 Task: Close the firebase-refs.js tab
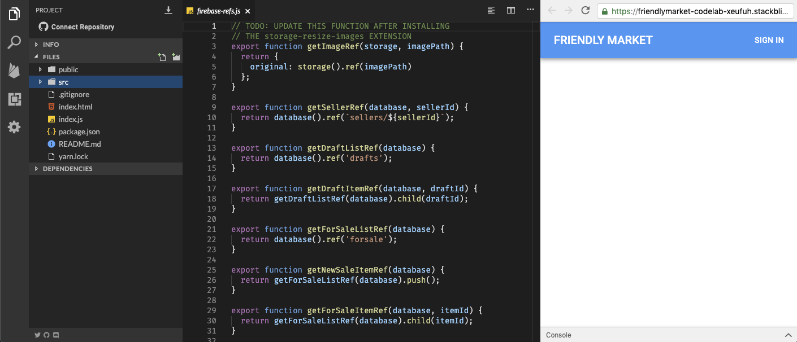[248, 11]
